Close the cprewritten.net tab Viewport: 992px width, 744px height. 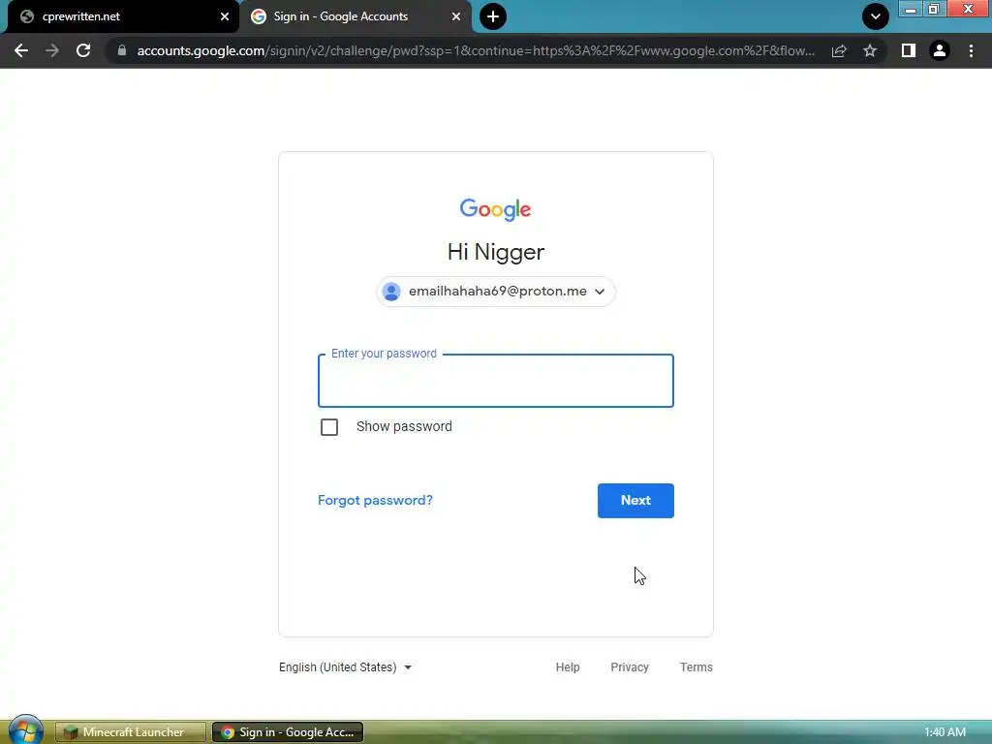click(225, 16)
